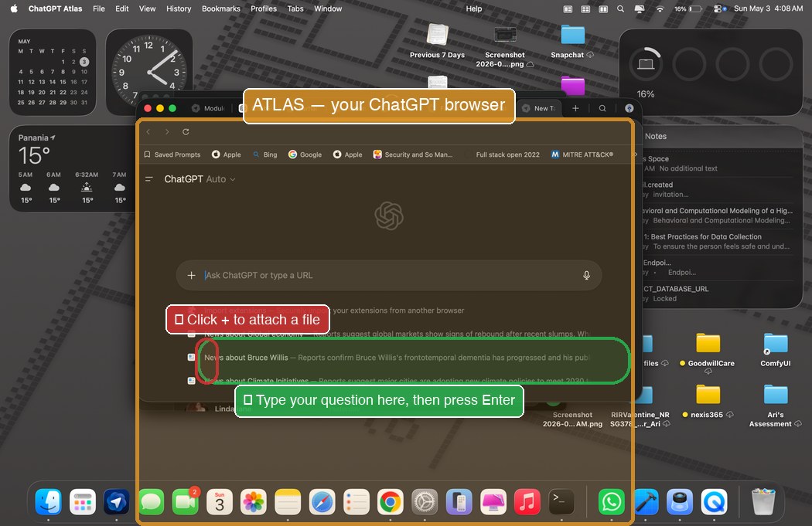Open CT_DATABASE_URL locked note in Notes widget
Viewport: 812px width, 526px height.
[x=717, y=294]
